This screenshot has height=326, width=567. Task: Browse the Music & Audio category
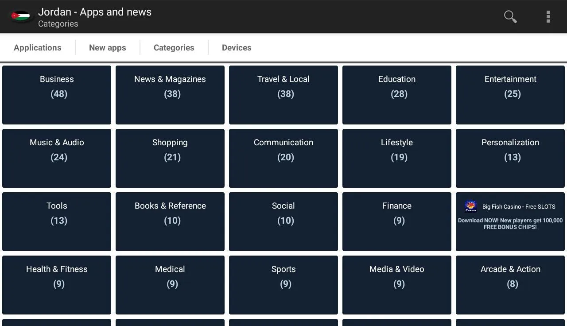coord(57,158)
